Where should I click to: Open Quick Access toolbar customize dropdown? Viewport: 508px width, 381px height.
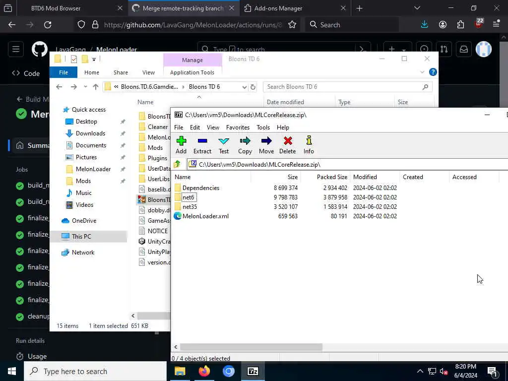click(x=94, y=60)
